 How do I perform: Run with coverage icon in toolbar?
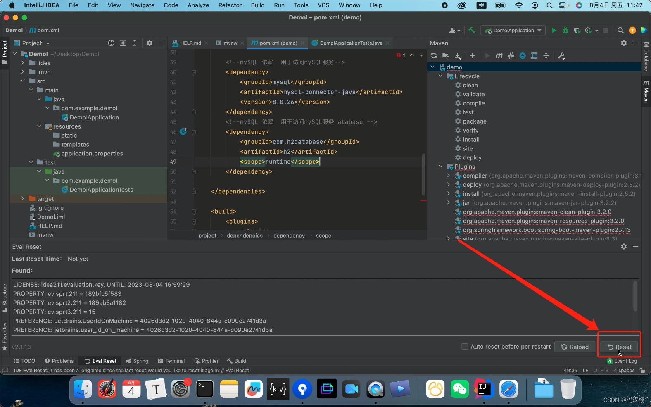pos(577,30)
